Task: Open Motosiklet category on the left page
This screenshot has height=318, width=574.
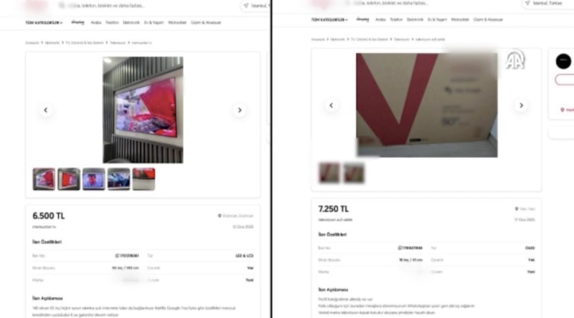Action: (x=177, y=23)
